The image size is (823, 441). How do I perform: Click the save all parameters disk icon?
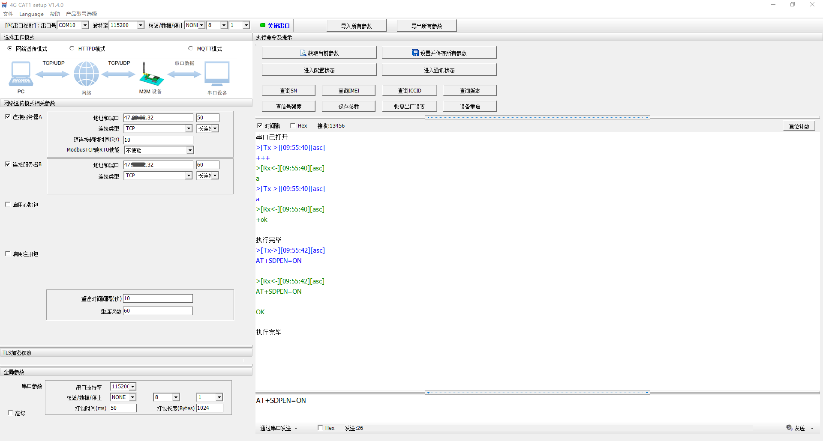(x=415, y=53)
